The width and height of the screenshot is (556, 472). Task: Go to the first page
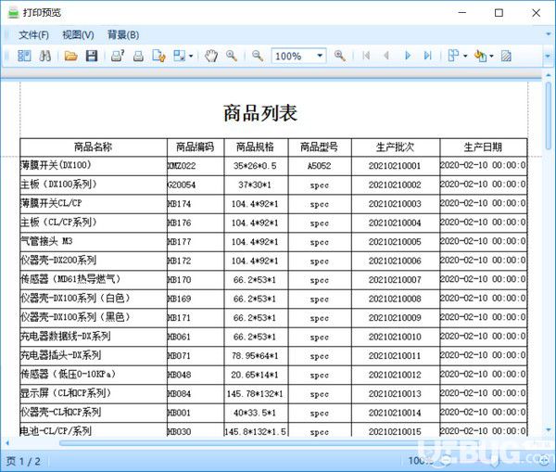pyautogui.click(x=366, y=56)
